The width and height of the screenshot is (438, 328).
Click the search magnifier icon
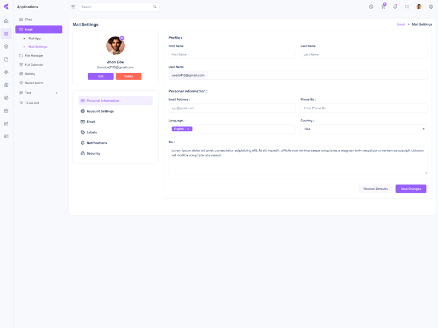point(155,7)
